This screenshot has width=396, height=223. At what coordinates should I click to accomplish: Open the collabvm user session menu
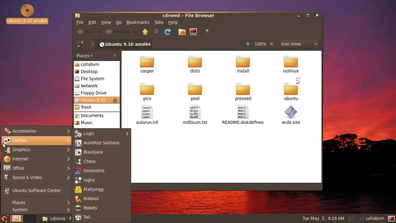coord(372,219)
